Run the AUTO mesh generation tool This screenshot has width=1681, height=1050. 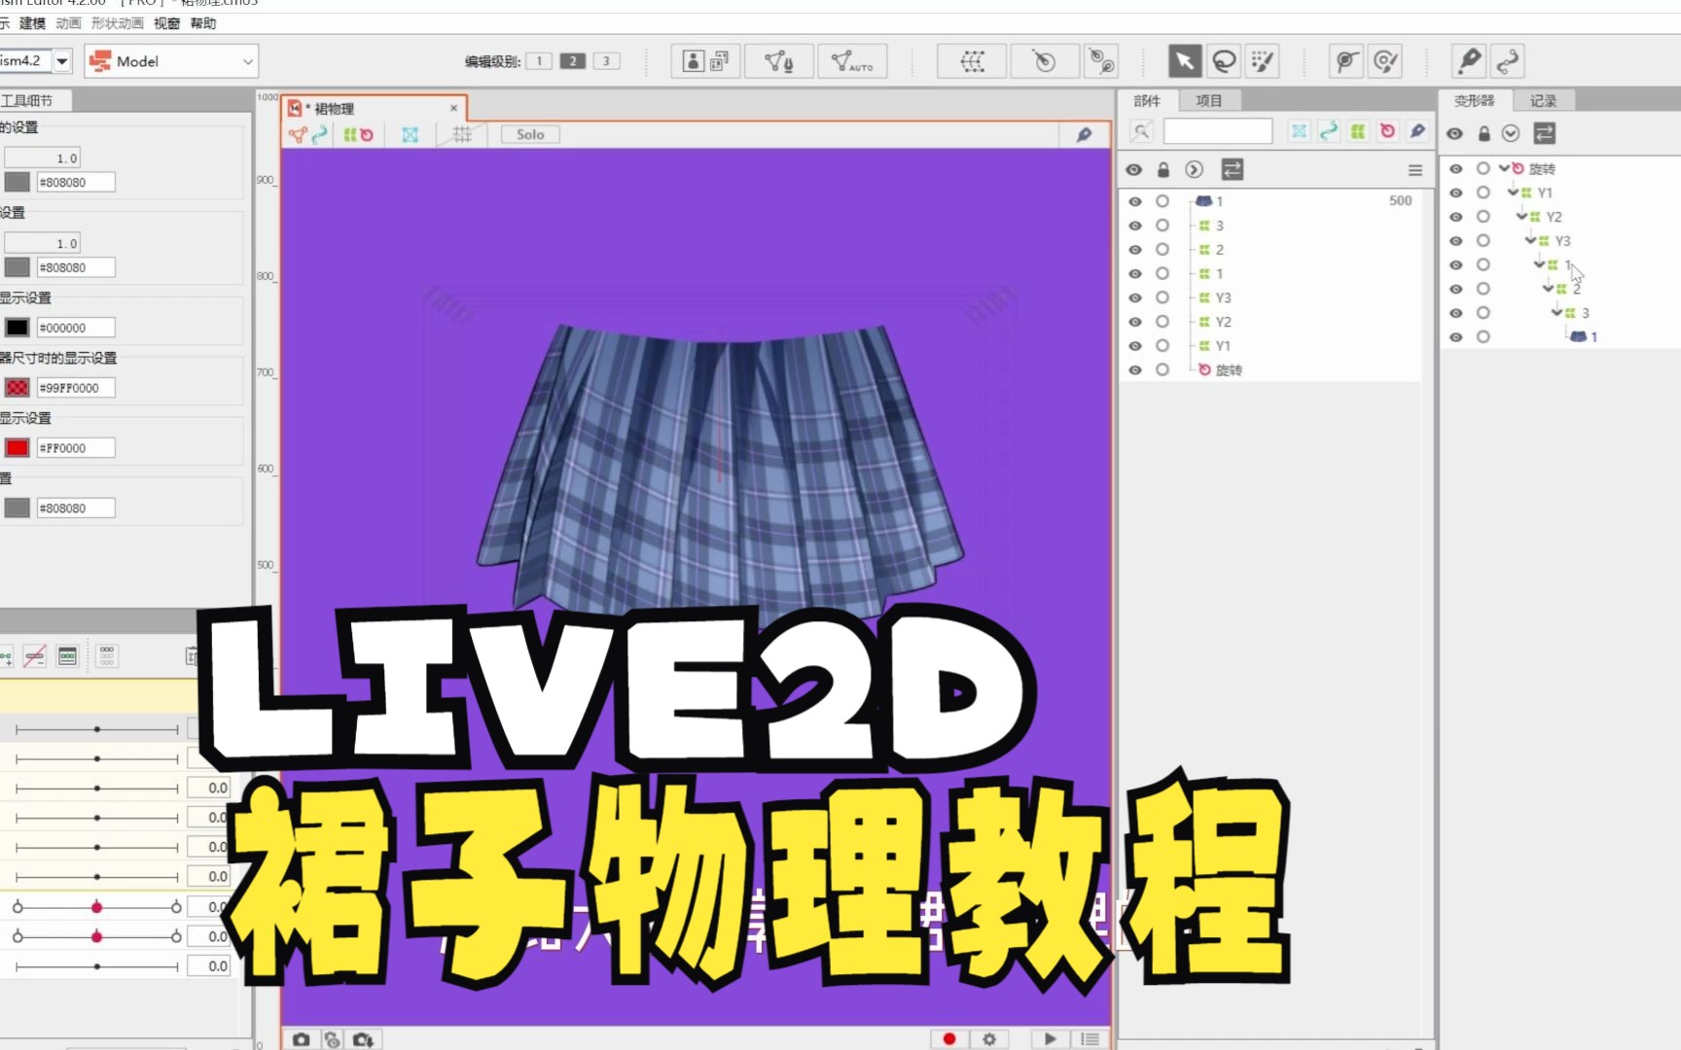(852, 61)
